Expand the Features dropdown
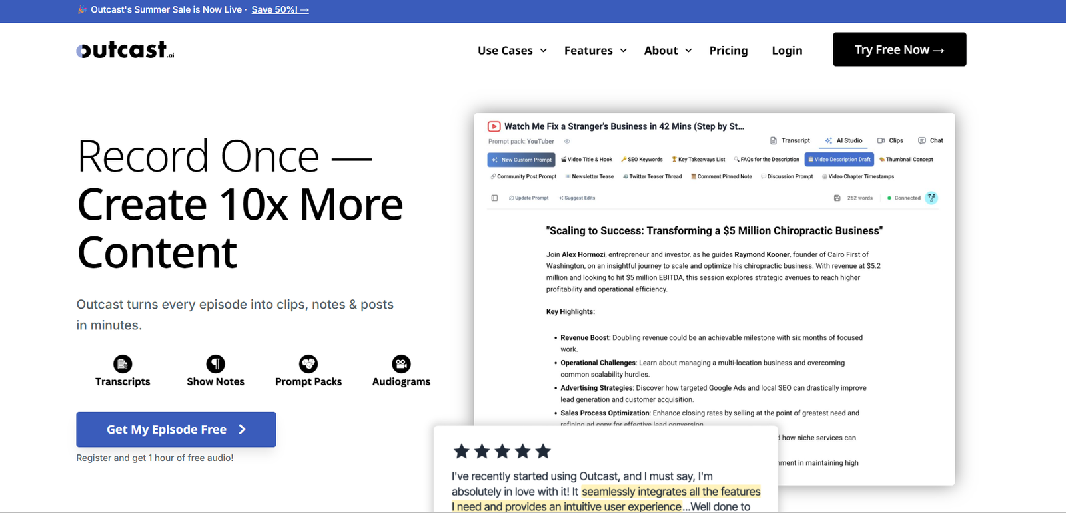Viewport: 1066px width, 513px height. (595, 51)
